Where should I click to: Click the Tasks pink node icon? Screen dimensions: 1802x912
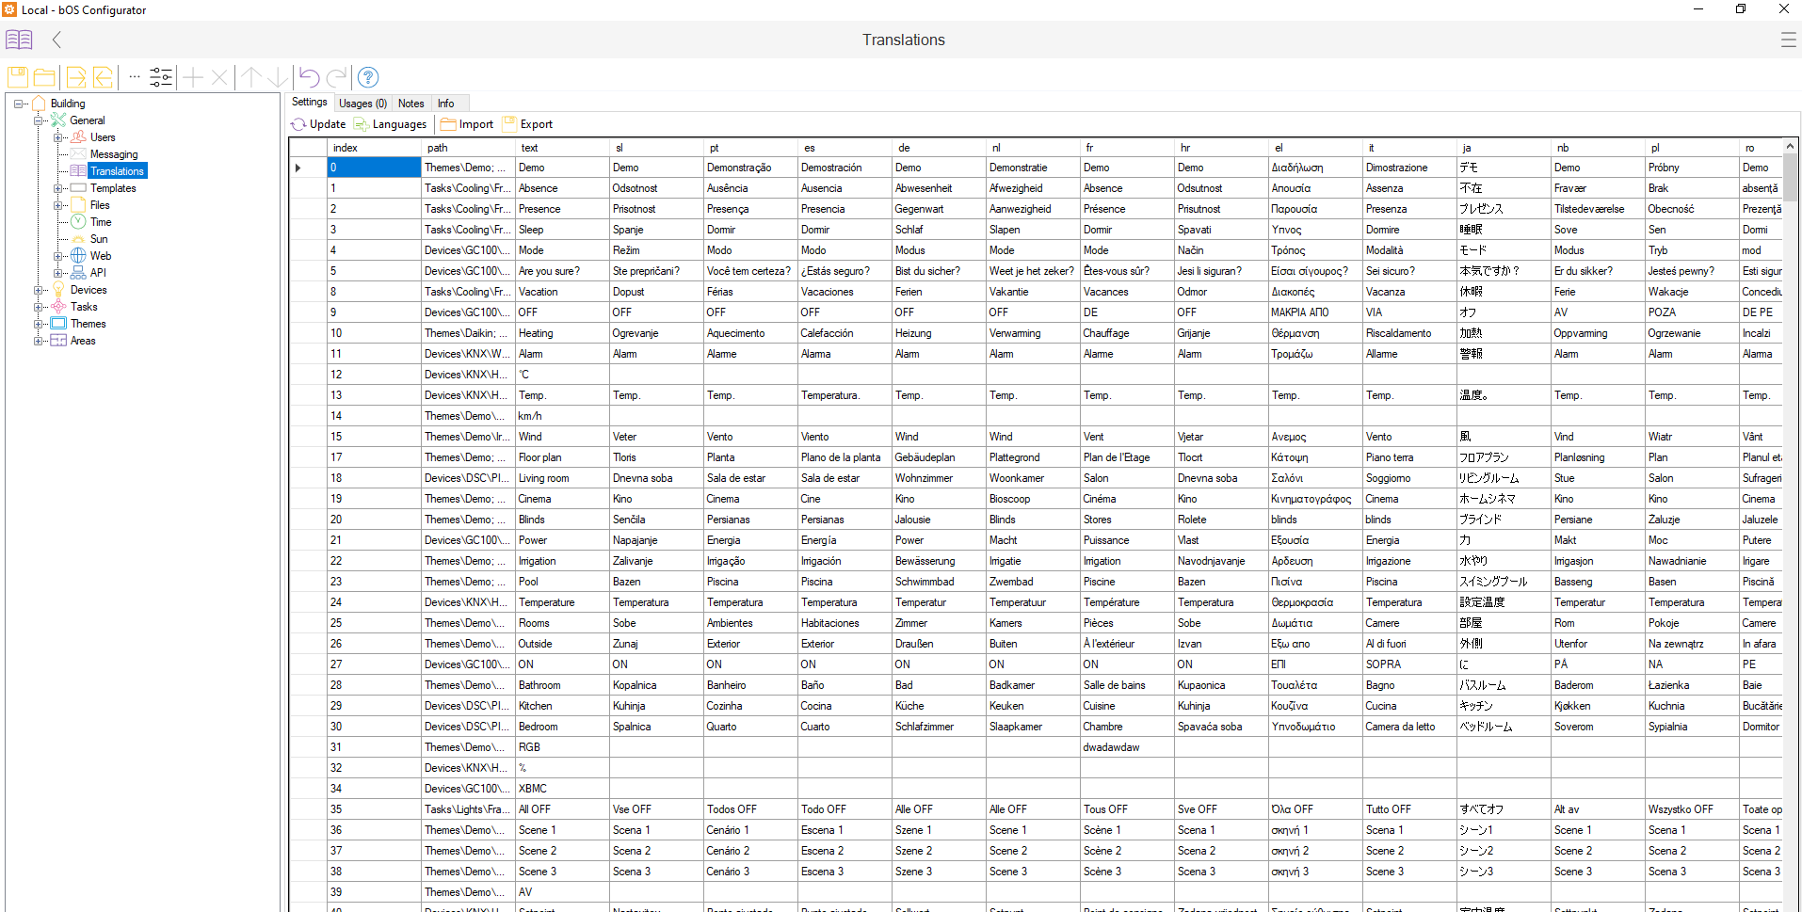[x=58, y=307]
